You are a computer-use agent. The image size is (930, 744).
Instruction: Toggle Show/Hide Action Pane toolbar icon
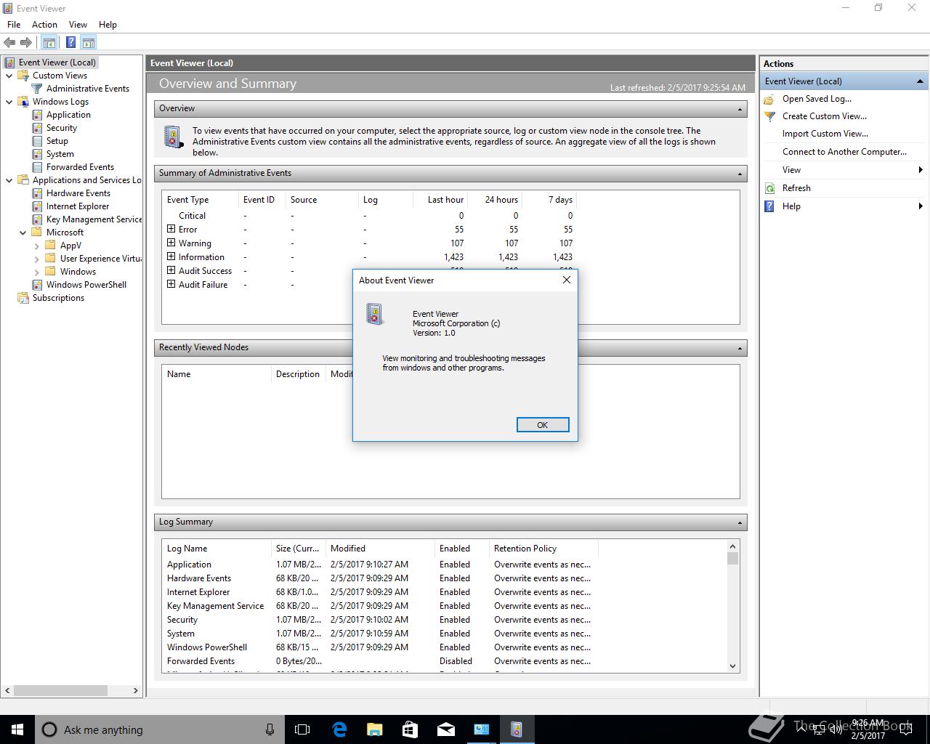[89, 43]
